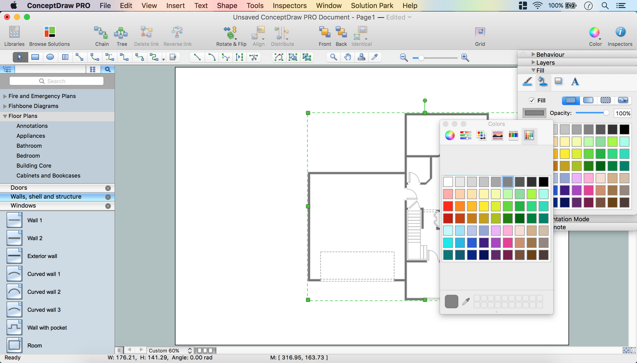Open the Shape menu
637x363 pixels.
[x=227, y=6]
